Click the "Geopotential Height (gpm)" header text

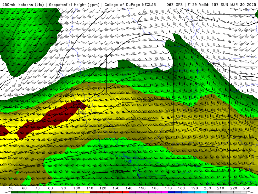[74, 5]
